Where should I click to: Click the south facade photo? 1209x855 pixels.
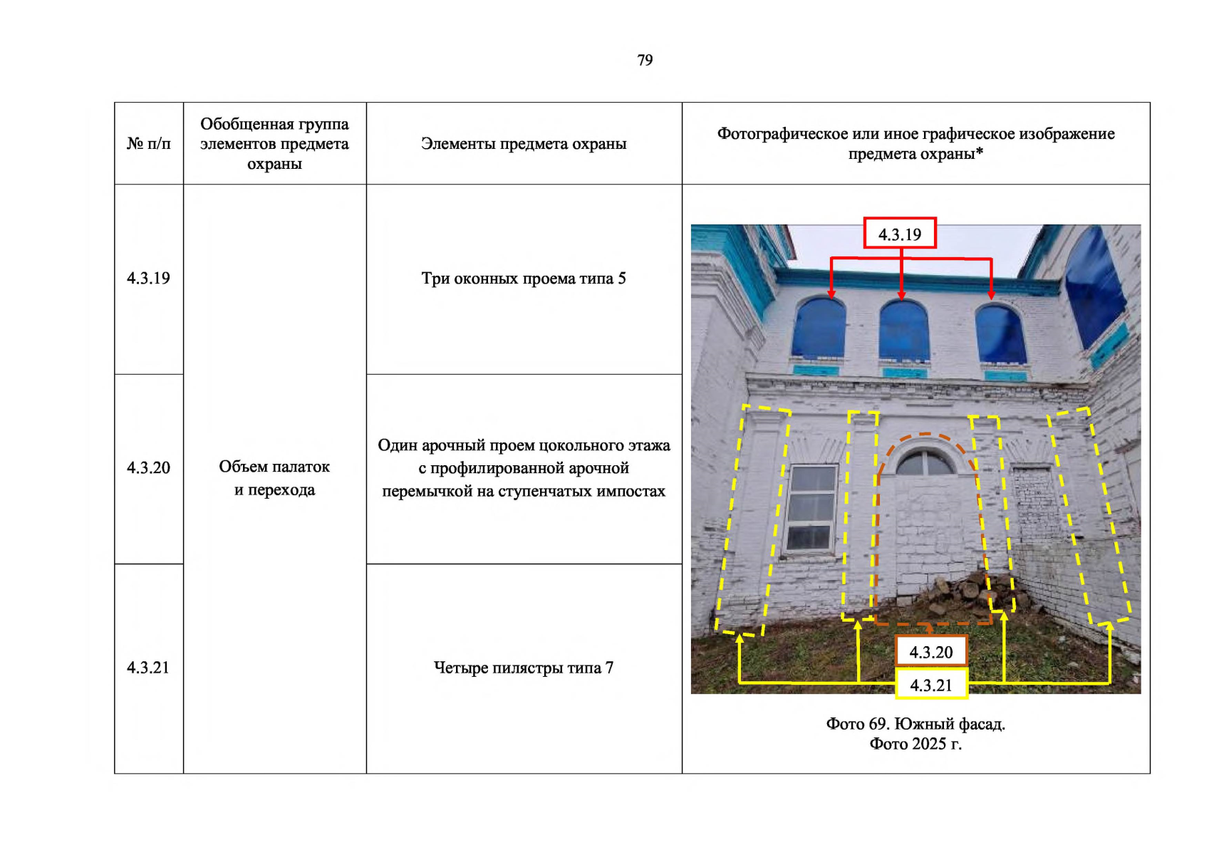click(915, 459)
